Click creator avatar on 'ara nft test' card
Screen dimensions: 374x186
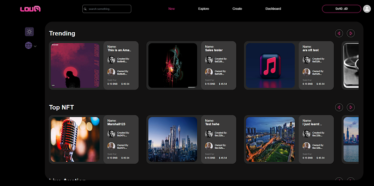click(307, 60)
